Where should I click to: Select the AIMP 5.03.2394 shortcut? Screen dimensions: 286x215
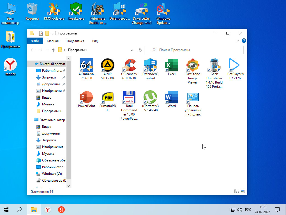(x=108, y=65)
